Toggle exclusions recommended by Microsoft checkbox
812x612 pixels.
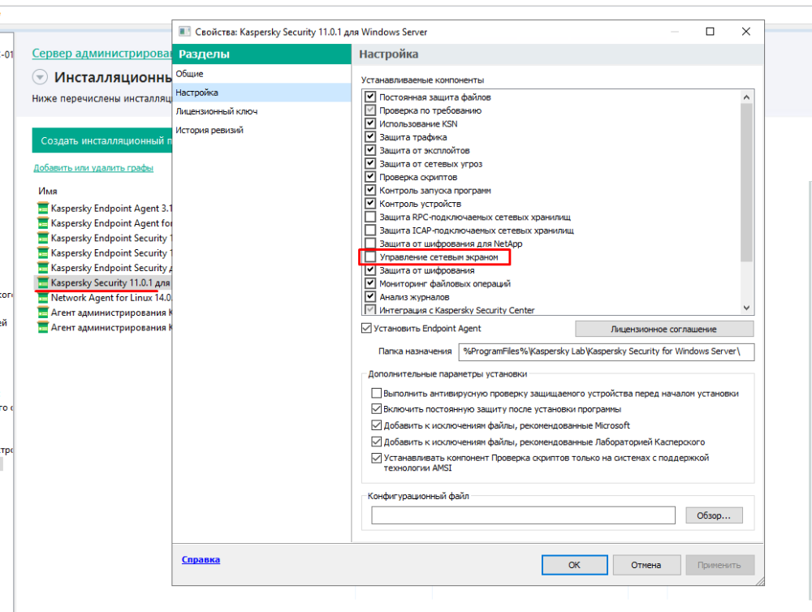coord(377,425)
